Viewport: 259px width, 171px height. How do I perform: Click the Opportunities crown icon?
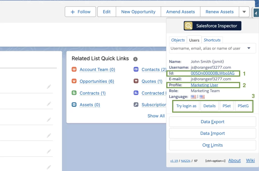coord(74,81)
